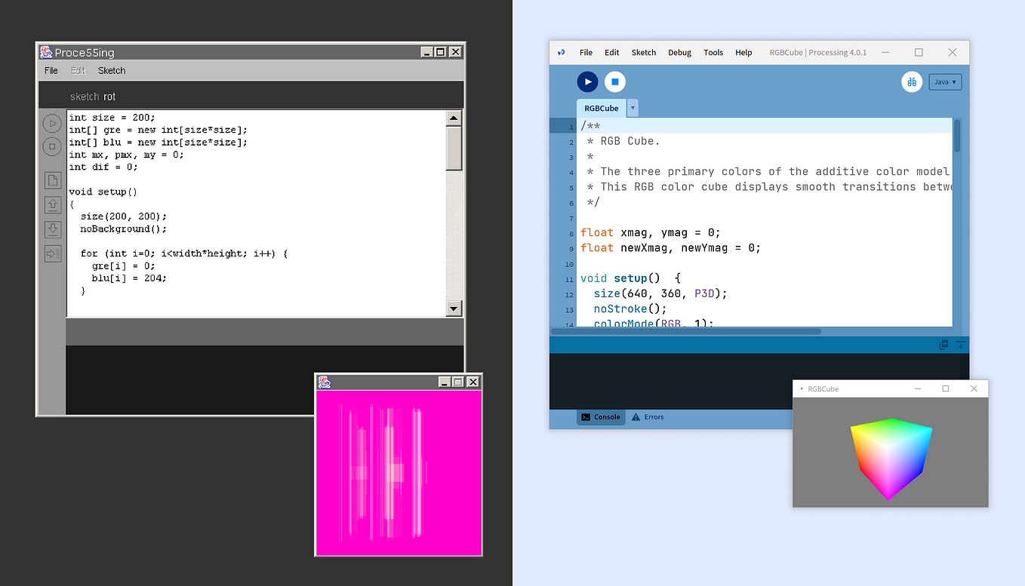Open the RGBCube tab menu arrow
1025x586 pixels.
click(632, 107)
